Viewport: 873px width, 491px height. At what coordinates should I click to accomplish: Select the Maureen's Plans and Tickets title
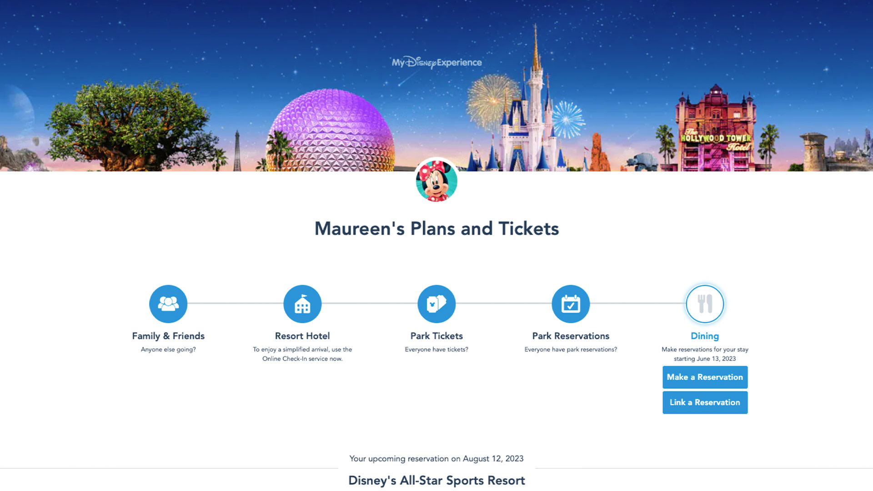click(x=436, y=229)
